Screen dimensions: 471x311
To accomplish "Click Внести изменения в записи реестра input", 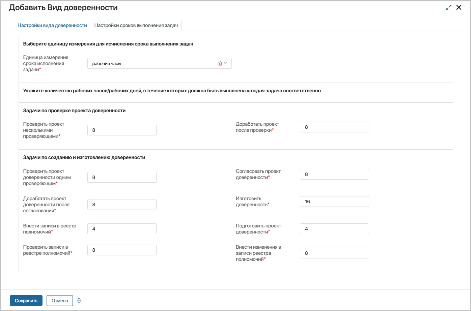I will click(x=334, y=253).
